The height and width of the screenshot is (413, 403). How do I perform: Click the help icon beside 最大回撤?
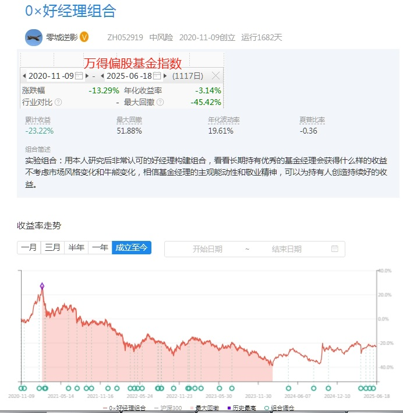pyautogui.click(x=160, y=102)
